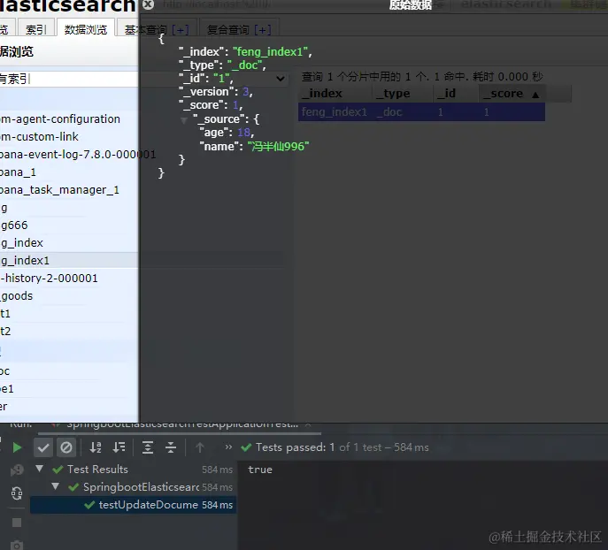The image size is (608, 550).
Task: Click the name value 冯半仙996 in the JSON
Action: 278,147
